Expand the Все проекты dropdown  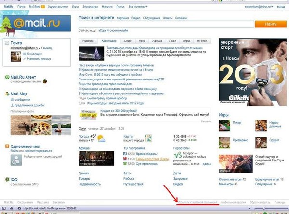pyautogui.click(x=138, y=7)
